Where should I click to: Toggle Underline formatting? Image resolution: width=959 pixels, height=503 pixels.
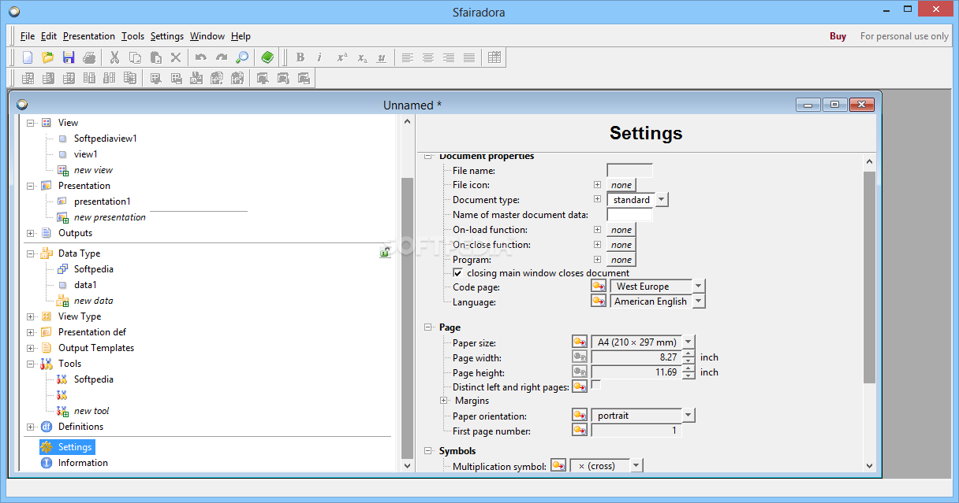382,57
